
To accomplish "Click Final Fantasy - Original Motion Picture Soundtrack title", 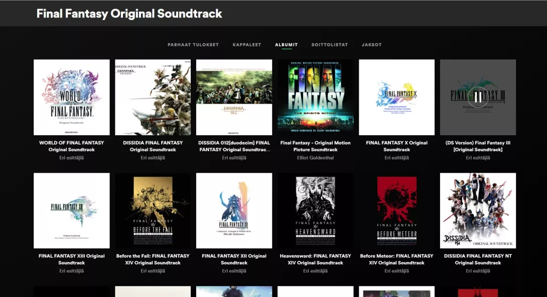I will [315, 146].
